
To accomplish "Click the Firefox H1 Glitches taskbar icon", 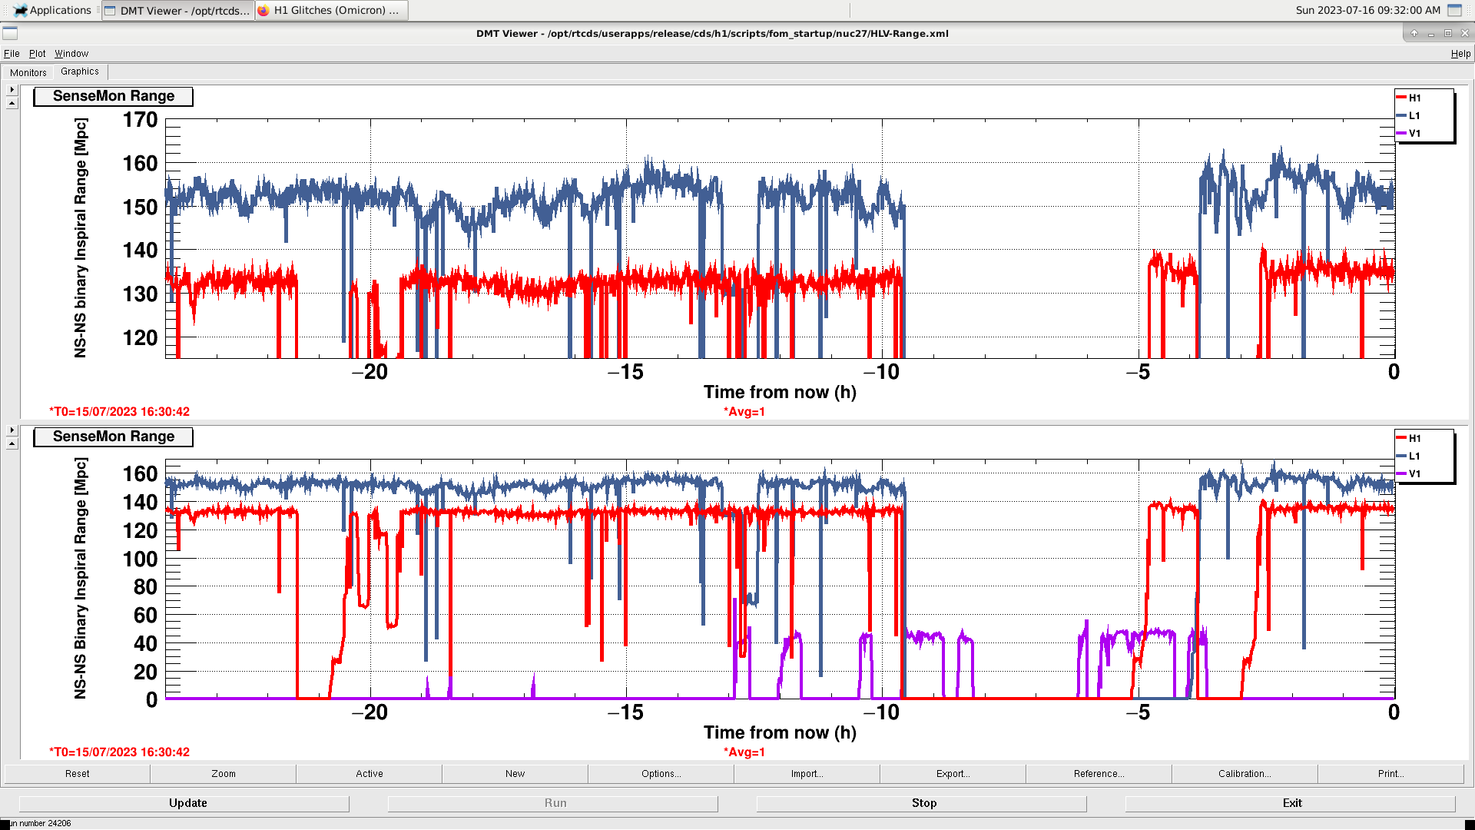I will point(264,10).
